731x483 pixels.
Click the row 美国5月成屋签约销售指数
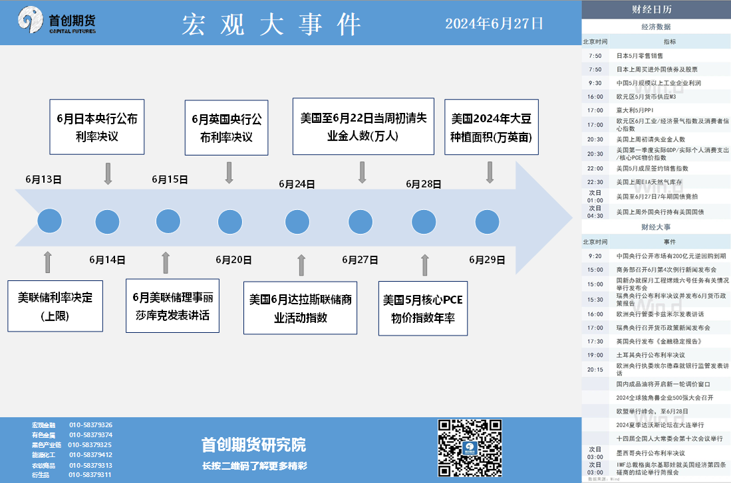click(x=656, y=169)
